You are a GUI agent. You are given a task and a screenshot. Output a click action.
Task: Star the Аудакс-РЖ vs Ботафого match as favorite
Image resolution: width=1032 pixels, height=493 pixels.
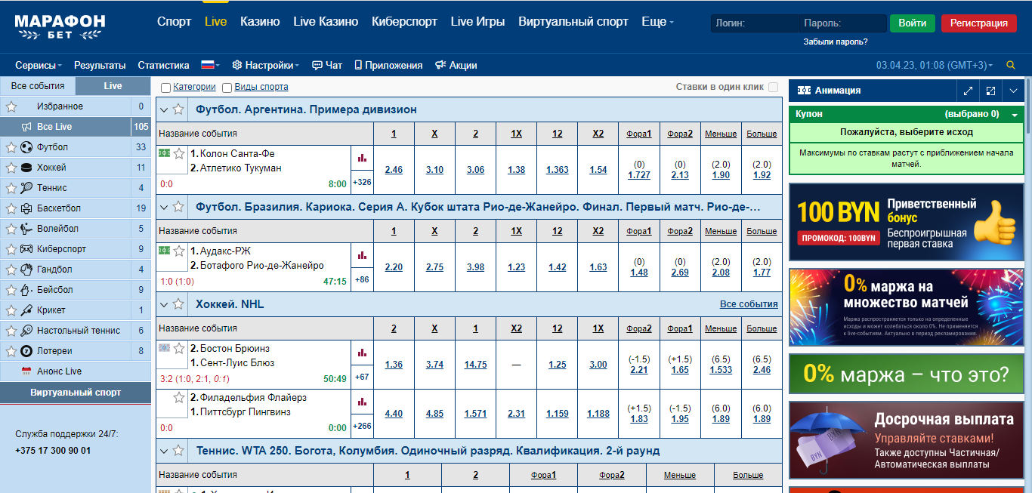(x=179, y=251)
